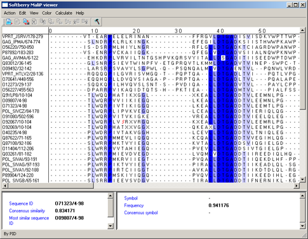Maximize the Softberry MaliP viewer window

(x=296, y=5)
